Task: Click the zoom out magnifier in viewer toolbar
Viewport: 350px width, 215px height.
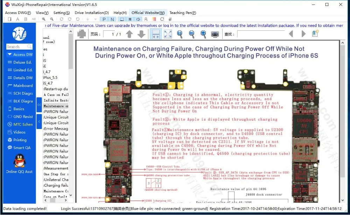Action: (191, 34)
